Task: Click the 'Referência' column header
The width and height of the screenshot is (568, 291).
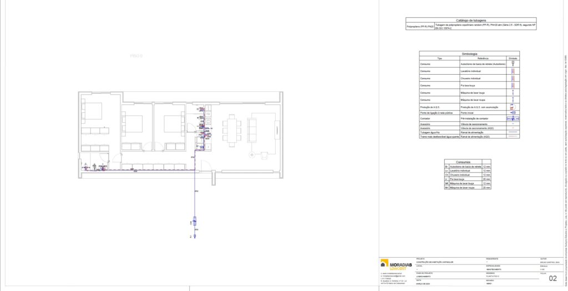Action: (x=483, y=58)
